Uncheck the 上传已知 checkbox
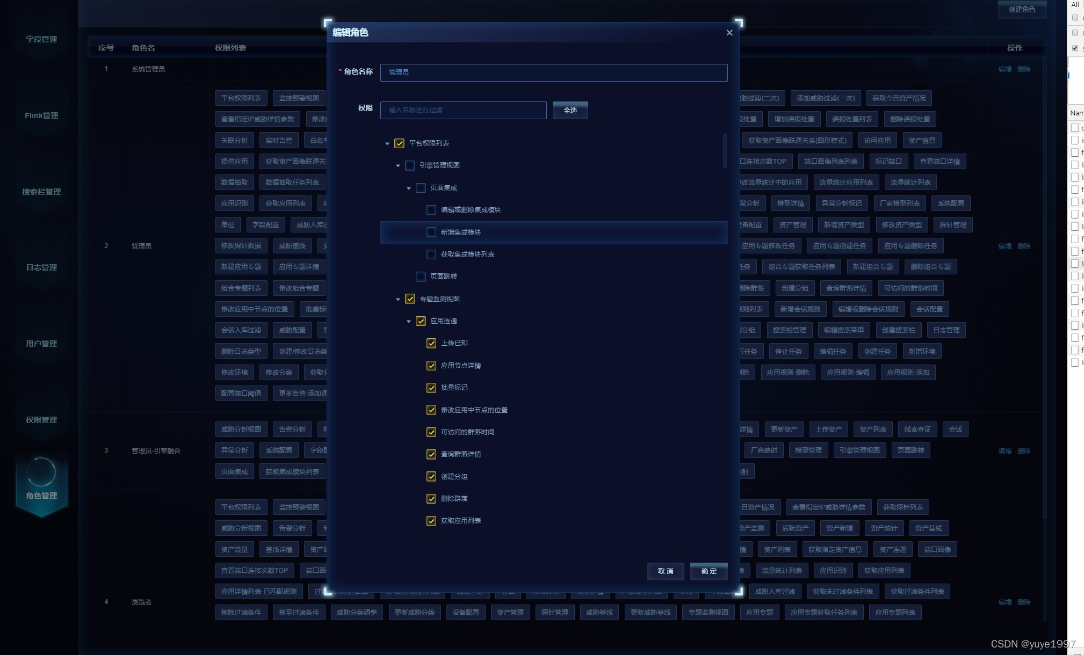1084x655 pixels. pyautogui.click(x=431, y=343)
